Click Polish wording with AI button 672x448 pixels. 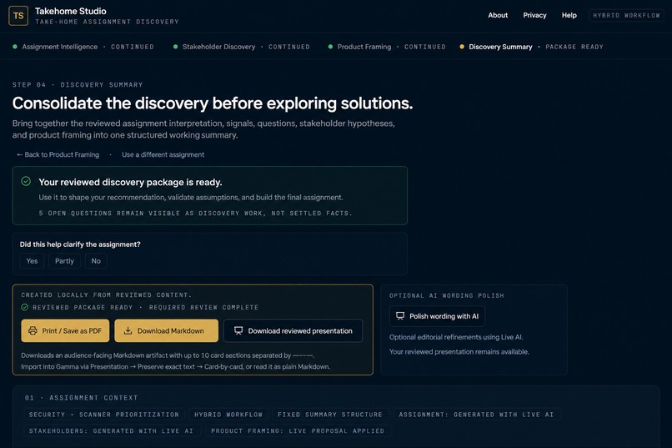coord(437,316)
